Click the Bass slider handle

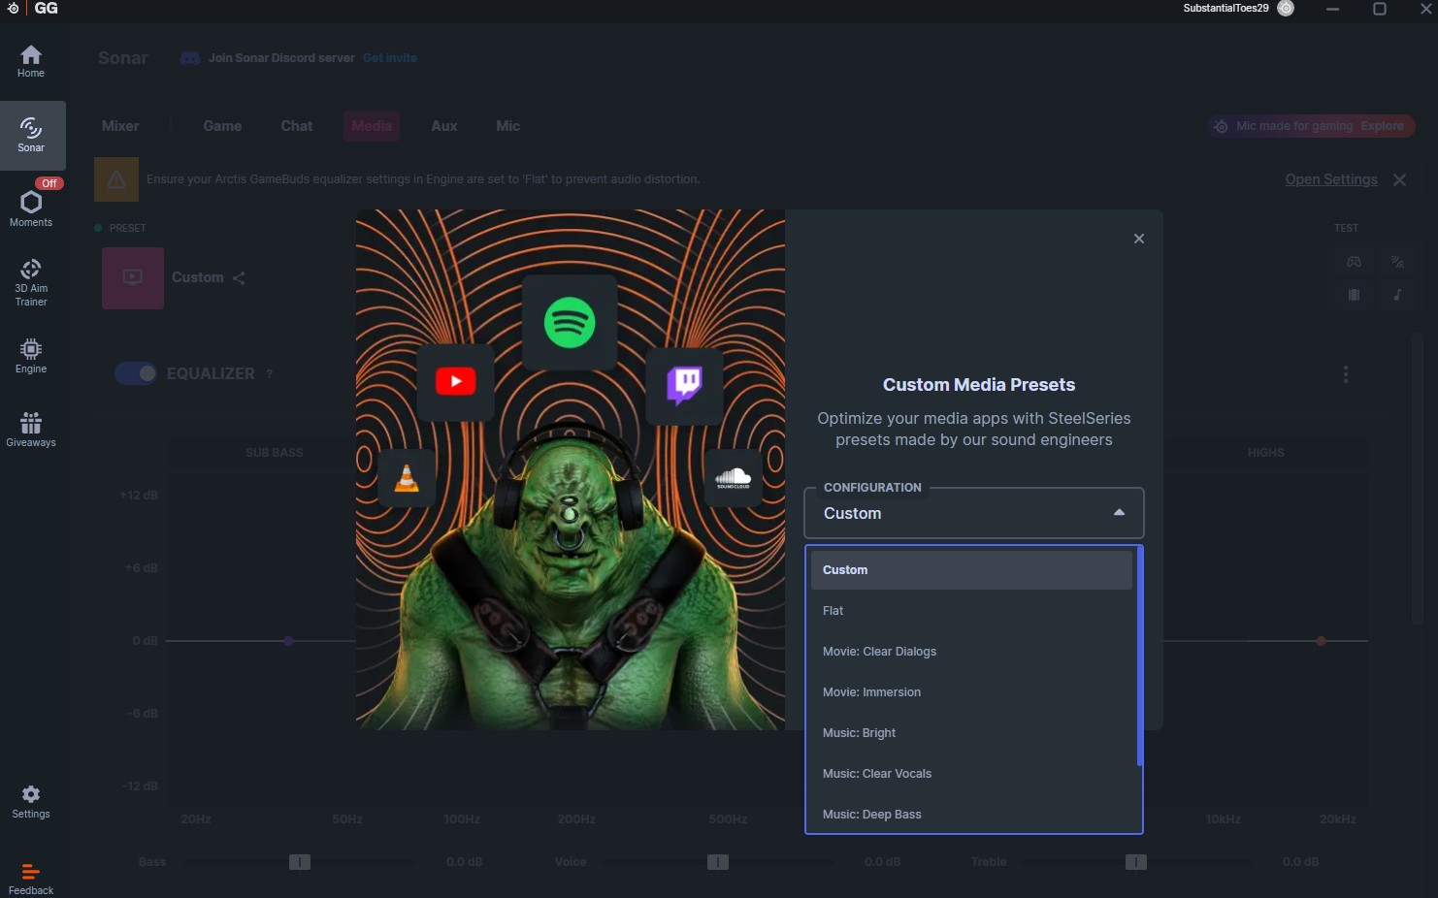(300, 862)
